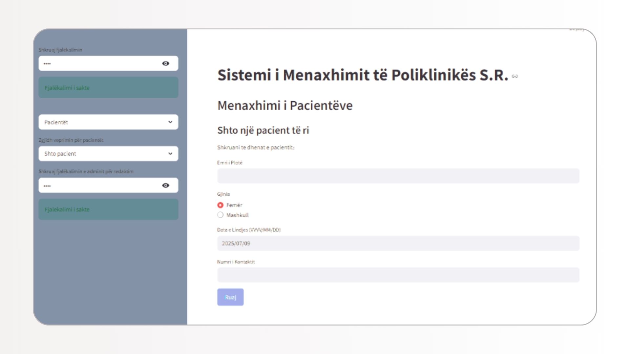Image resolution: width=630 pixels, height=354 pixels.
Task: Expand the Pacientët selector chevron
Action: [x=170, y=122]
